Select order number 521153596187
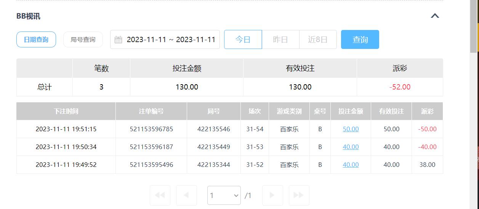Image resolution: width=479 pixels, height=209 pixels. coord(151,147)
